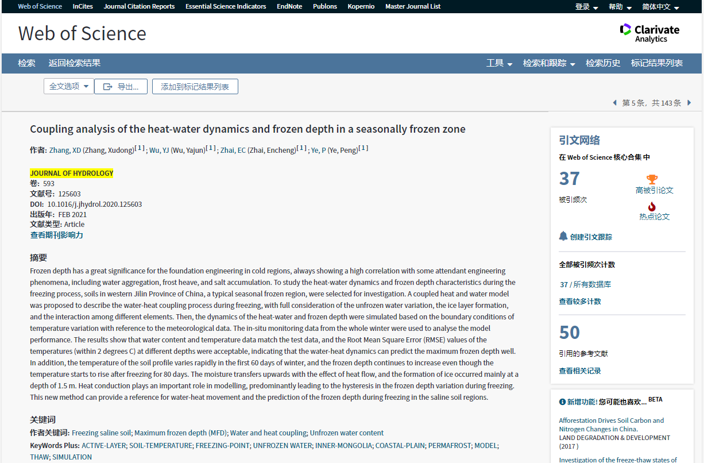Click the citation alert bell icon

(x=563, y=237)
